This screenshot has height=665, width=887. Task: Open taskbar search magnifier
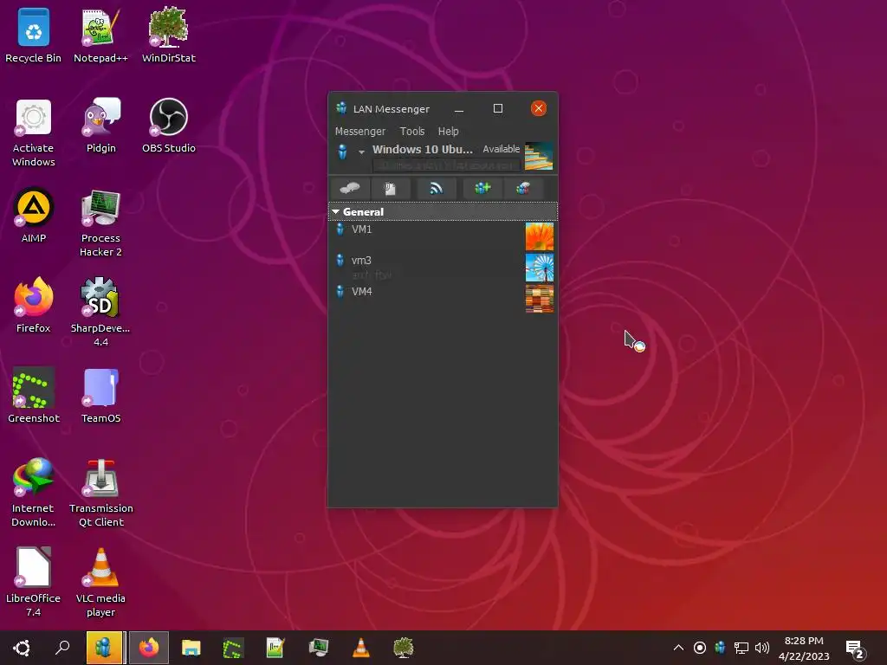[x=62, y=648]
